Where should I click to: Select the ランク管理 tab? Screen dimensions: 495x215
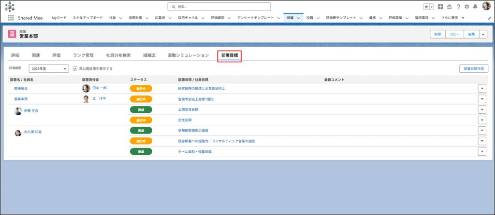[x=83, y=55]
